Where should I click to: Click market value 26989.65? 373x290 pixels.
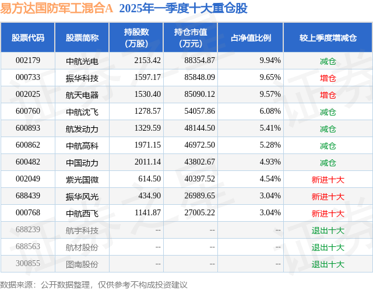(199, 195)
